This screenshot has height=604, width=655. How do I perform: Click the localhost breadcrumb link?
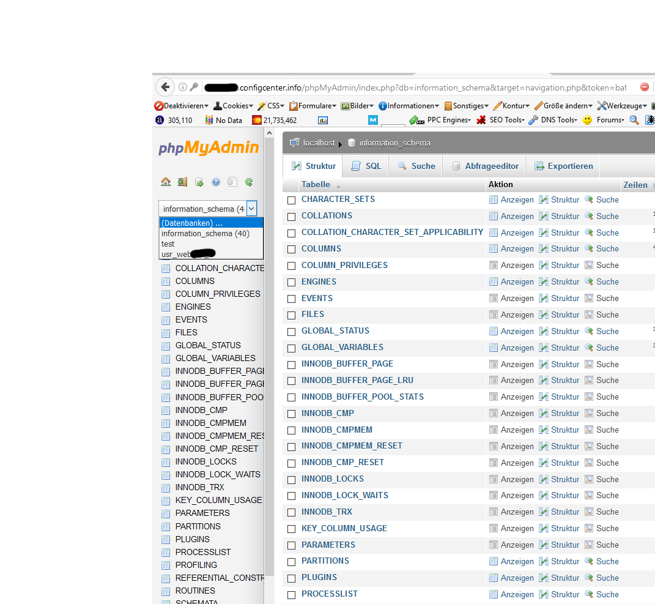pos(319,143)
